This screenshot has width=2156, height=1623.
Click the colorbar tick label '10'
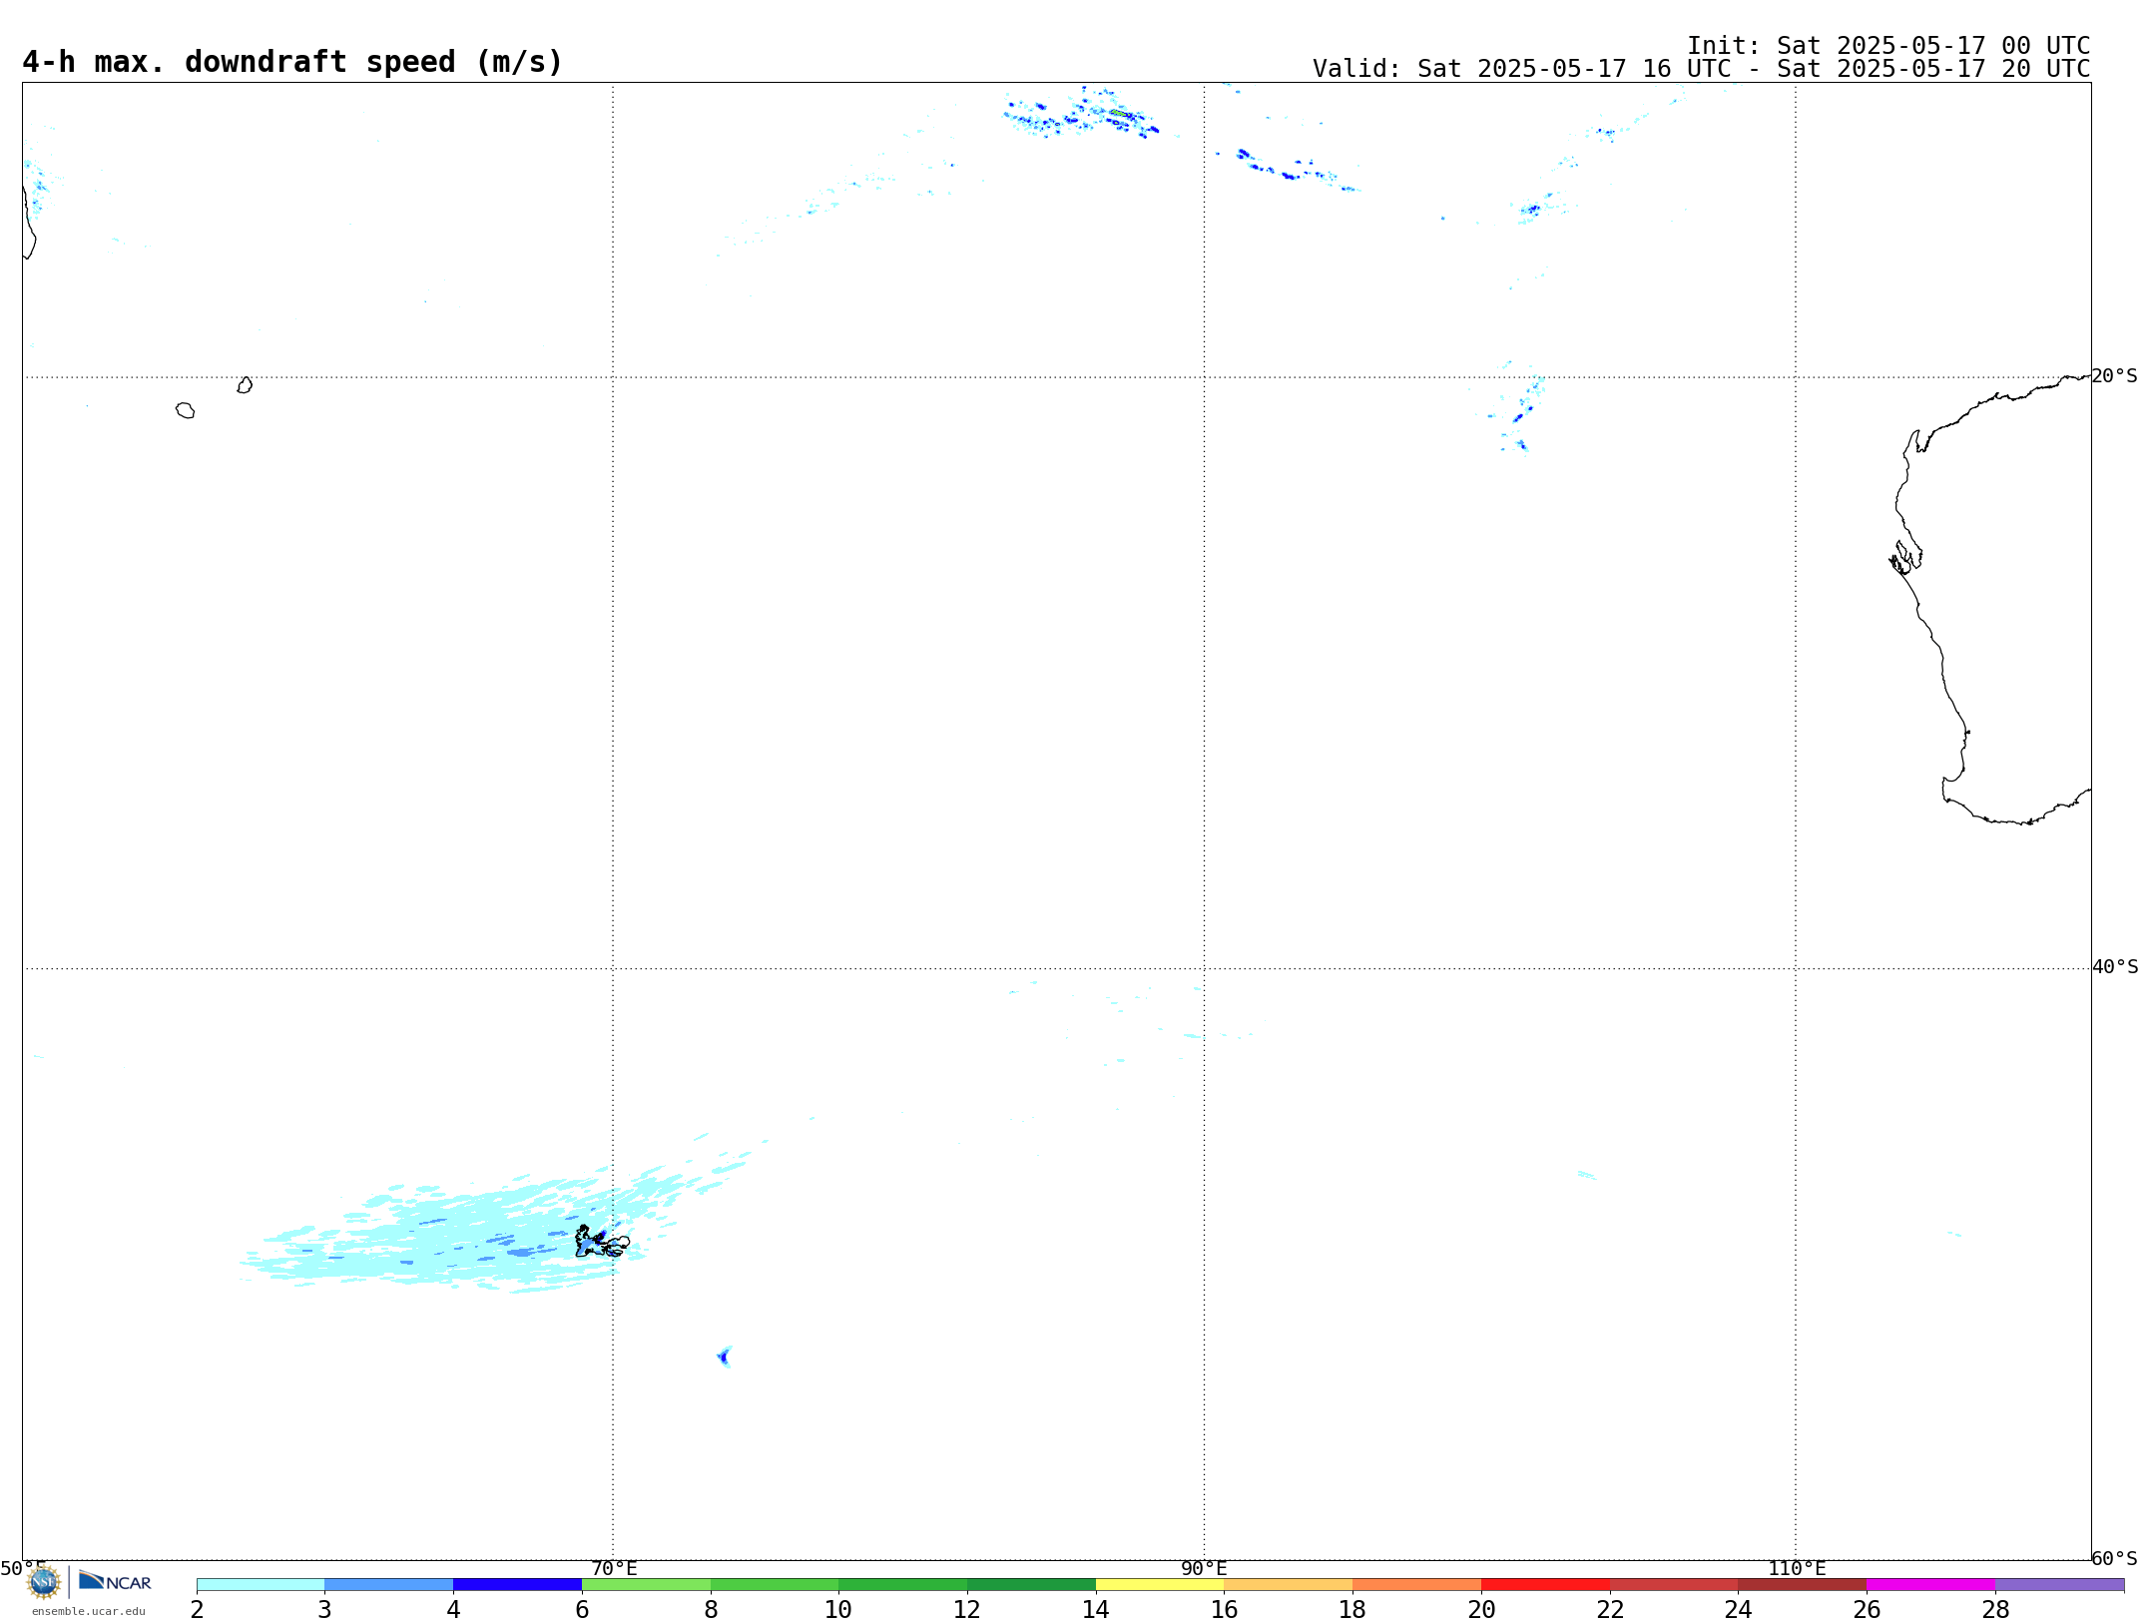(x=838, y=1610)
